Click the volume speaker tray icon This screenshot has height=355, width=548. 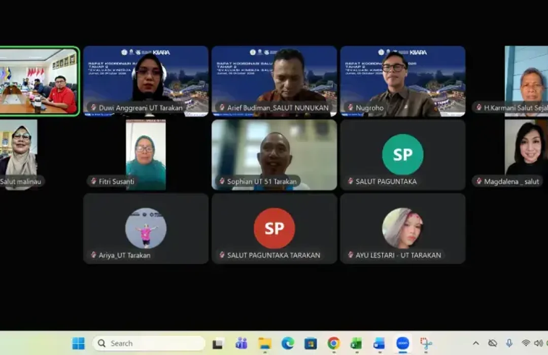(538, 343)
